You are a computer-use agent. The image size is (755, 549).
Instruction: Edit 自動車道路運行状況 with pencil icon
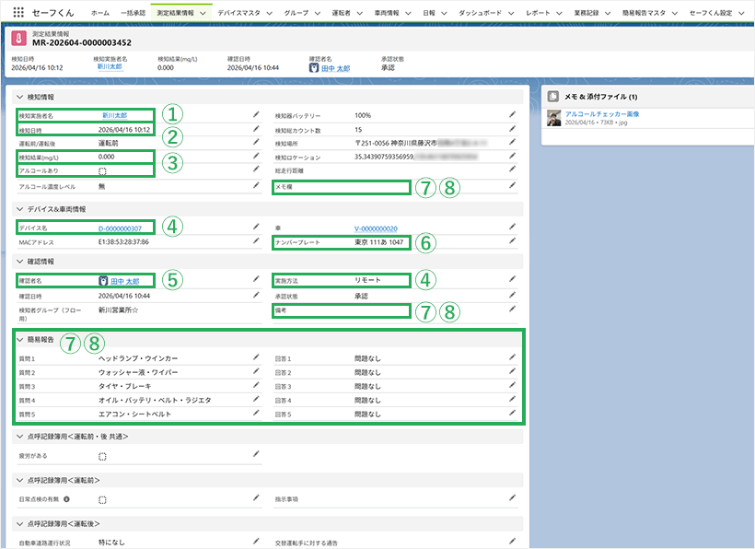(x=256, y=542)
